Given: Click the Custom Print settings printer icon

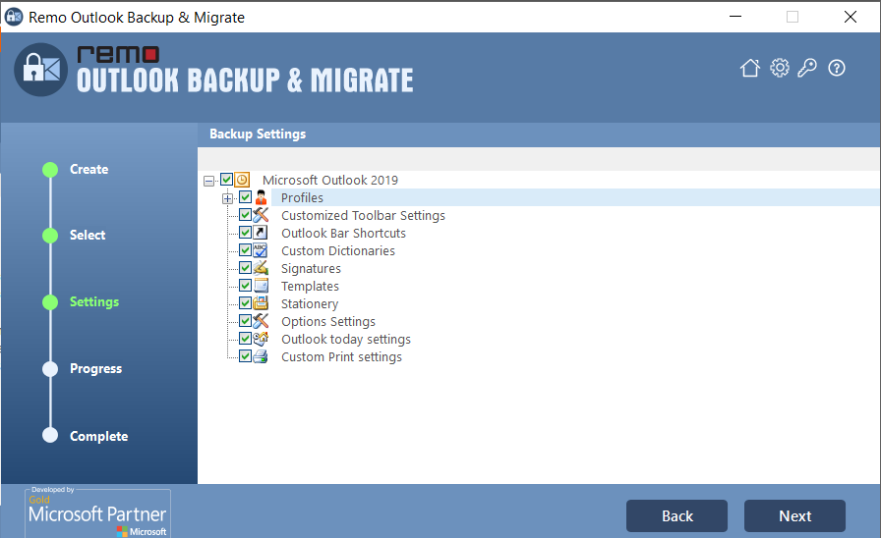Looking at the screenshot, I should 262,357.
